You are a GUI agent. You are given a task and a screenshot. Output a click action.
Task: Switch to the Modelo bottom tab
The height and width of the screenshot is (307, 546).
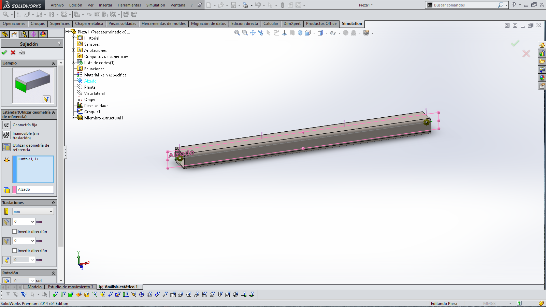34,287
